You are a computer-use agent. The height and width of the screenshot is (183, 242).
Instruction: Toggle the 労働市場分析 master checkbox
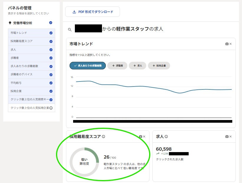[x=51, y=23]
